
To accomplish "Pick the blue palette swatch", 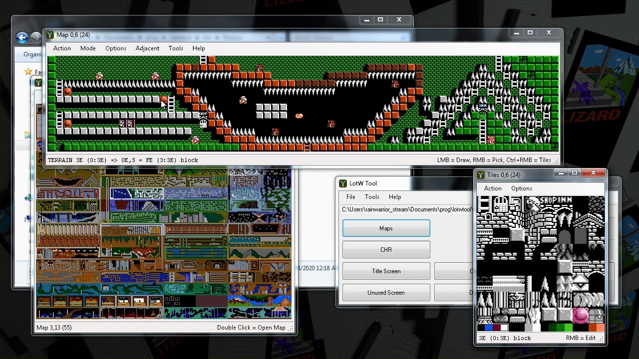I will tap(489, 328).
